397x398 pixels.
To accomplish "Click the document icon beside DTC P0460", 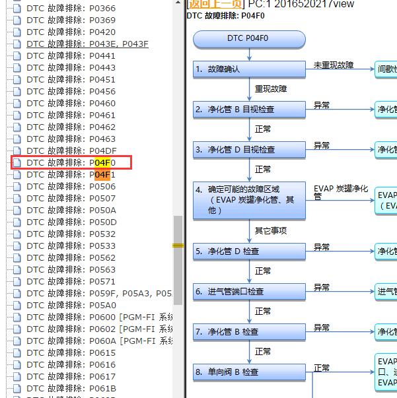I will coord(17,104).
